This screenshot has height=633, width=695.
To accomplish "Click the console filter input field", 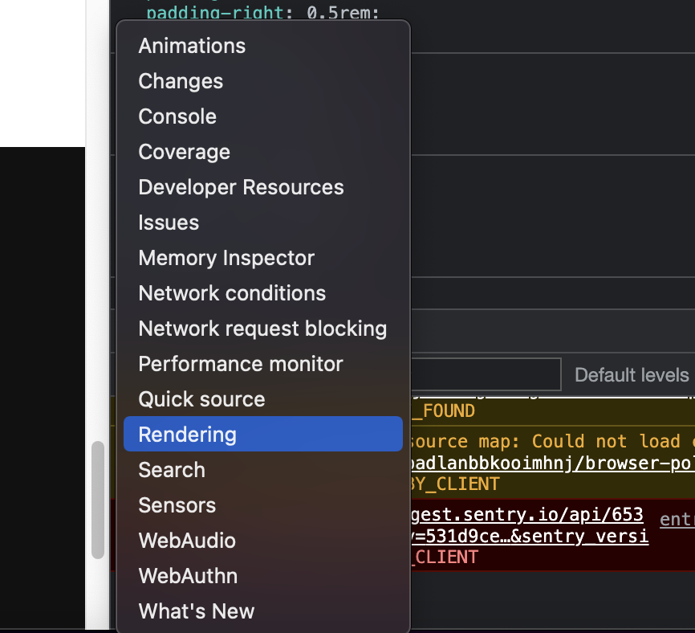I will (x=486, y=374).
